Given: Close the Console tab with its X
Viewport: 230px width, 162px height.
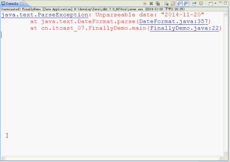Looking at the screenshot, I should click(x=22, y=3).
